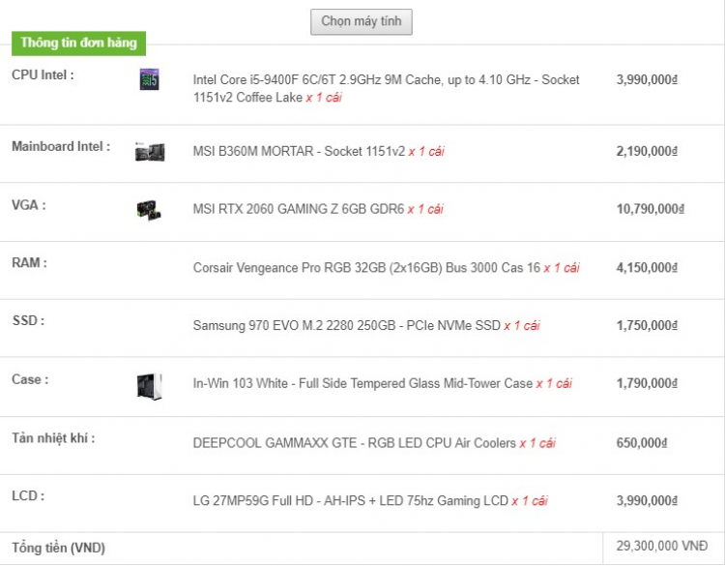Select the RAM row label

[x=29, y=263]
